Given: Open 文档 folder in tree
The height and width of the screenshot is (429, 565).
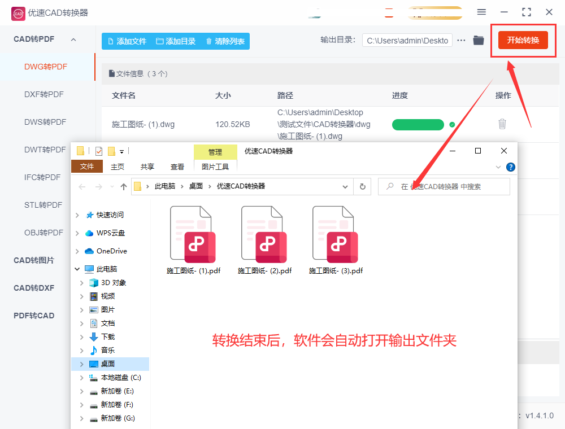Looking at the screenshot, I should tap(107, 323).
